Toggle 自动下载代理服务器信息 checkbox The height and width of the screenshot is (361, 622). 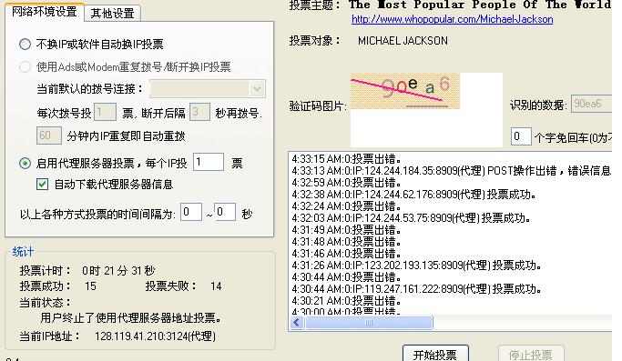click(x=43, y=184)
